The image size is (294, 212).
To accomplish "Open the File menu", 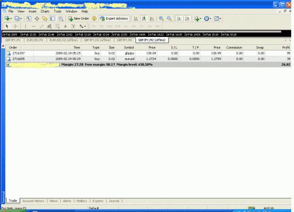I will coord(11,11).
